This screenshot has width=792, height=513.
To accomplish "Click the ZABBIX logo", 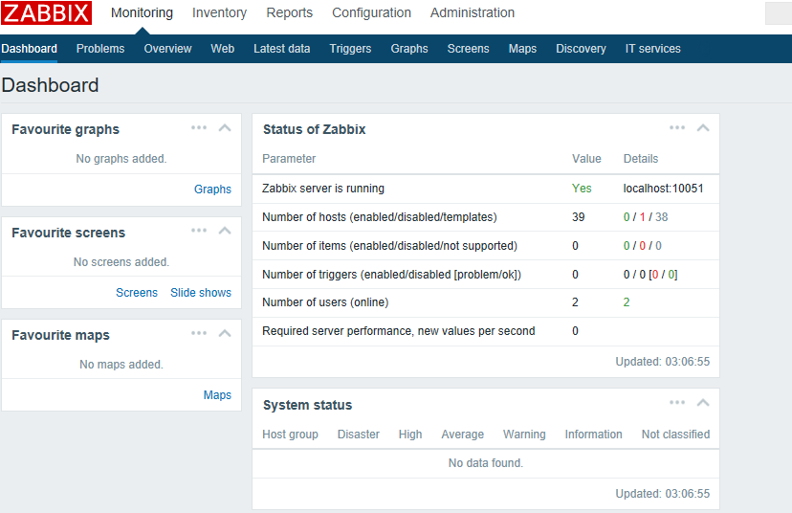I will click(x=46, y=12).
